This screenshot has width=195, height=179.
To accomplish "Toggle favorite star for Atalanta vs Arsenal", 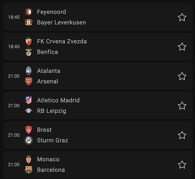I will [x=182, y=76].
